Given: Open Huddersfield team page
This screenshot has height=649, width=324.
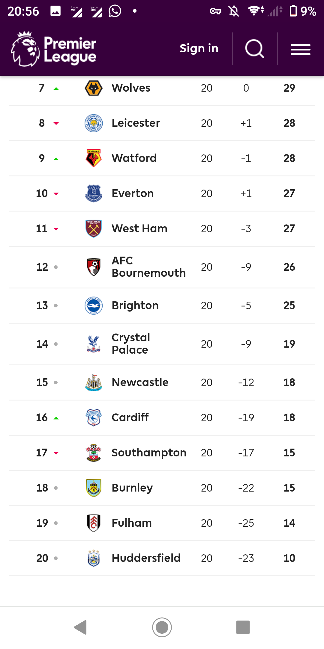Looking at the screenshot, I should click(146, 558).
